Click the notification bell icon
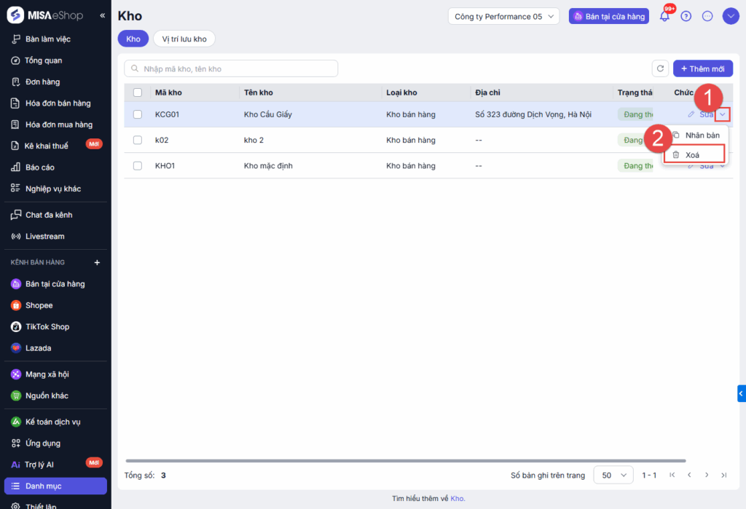746x509 pixels. [x=664, y=16]
